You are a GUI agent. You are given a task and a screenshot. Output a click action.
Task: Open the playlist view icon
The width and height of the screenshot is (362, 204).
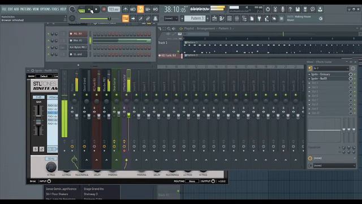[214, 19]
